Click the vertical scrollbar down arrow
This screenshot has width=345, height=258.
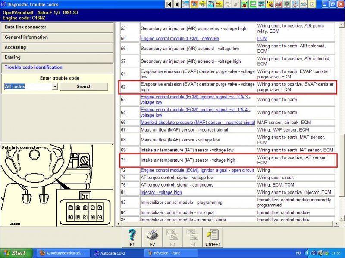point(342,218)
